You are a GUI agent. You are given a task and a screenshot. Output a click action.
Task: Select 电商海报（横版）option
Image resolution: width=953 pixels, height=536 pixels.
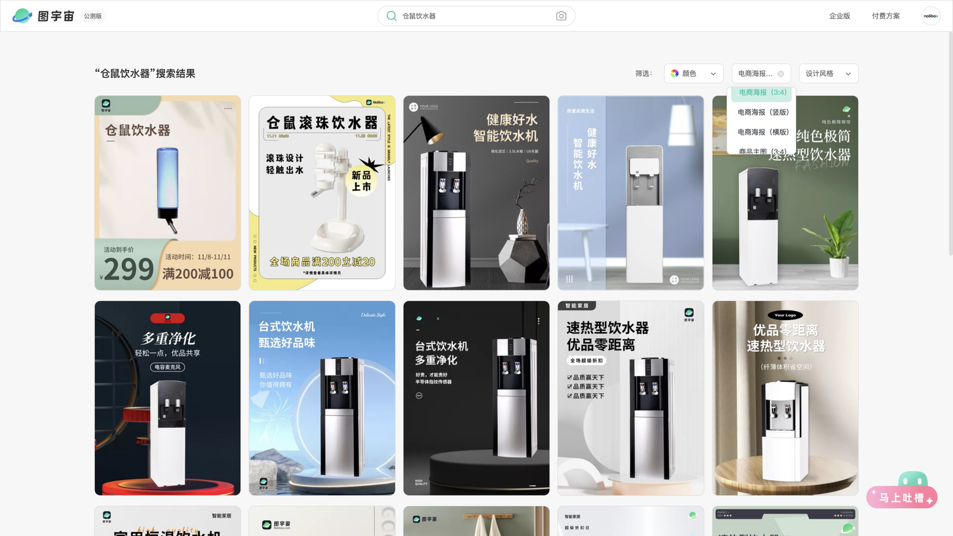[x=762, y=132]
